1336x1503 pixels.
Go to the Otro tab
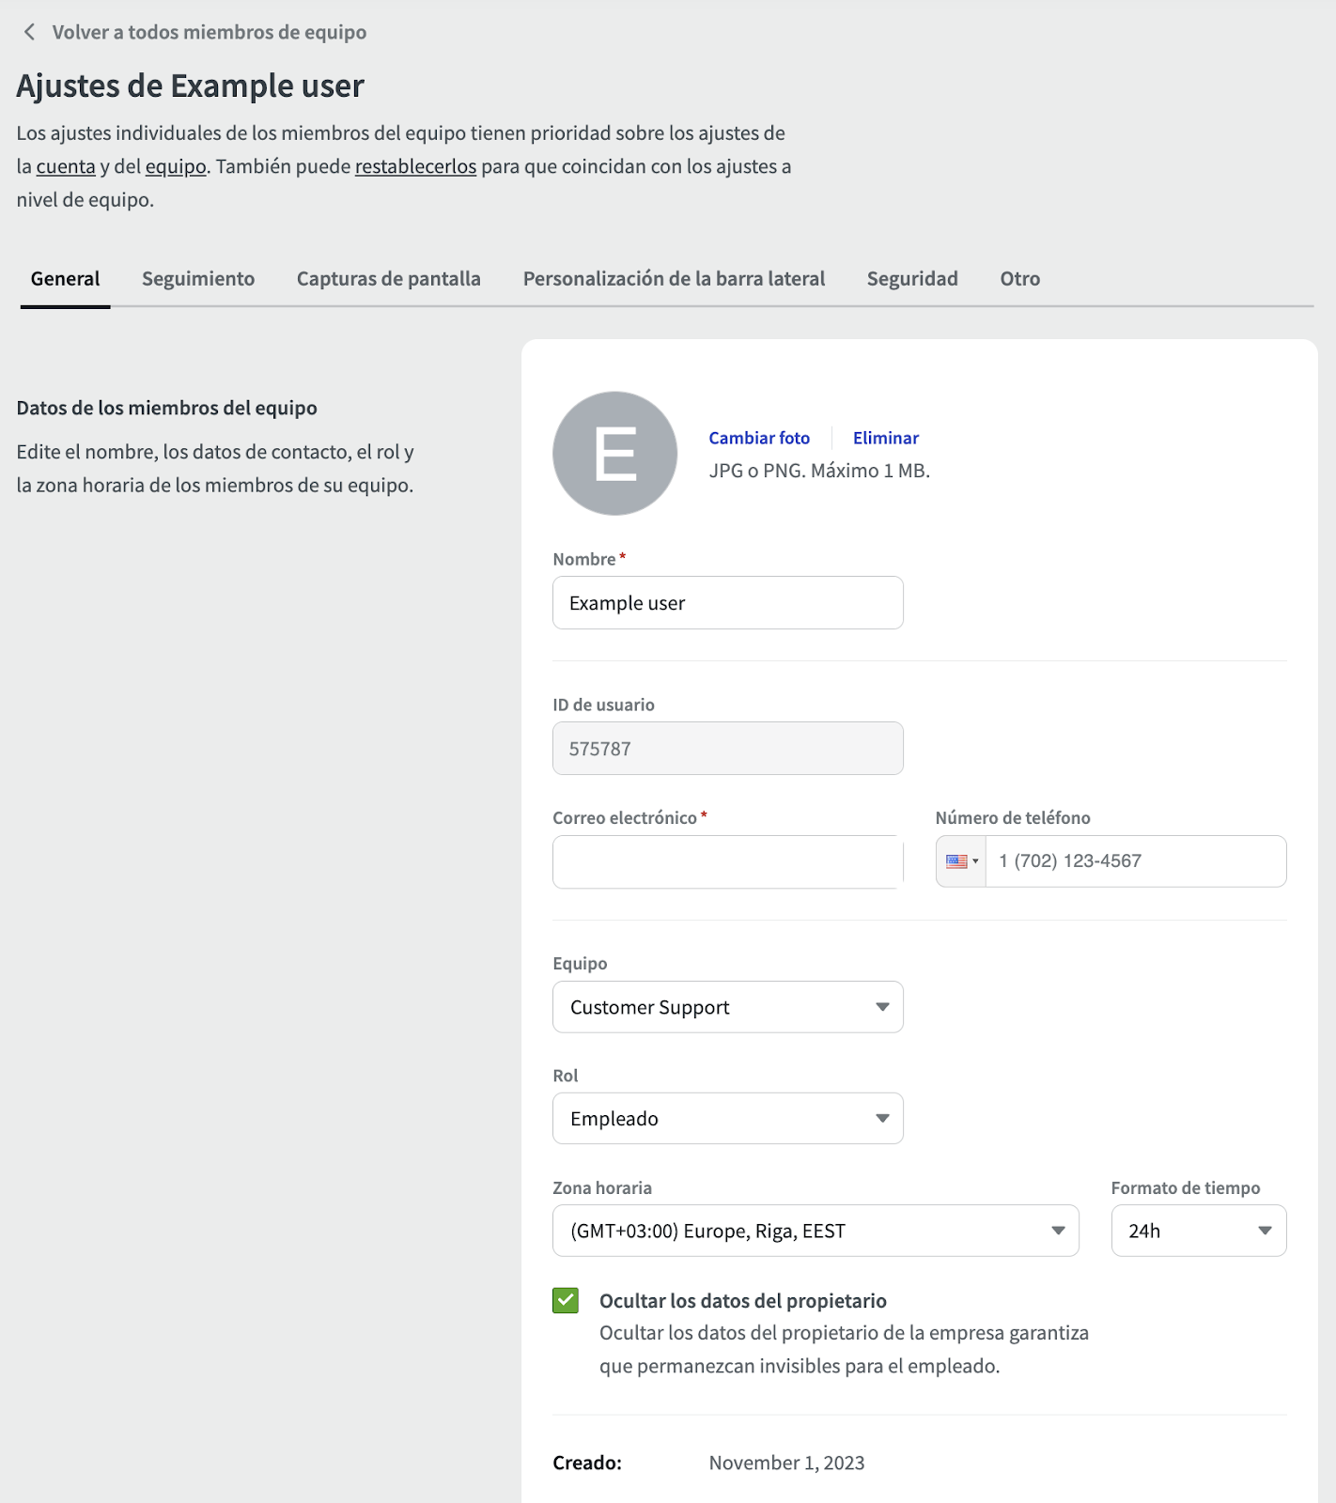pos(1019,279)
